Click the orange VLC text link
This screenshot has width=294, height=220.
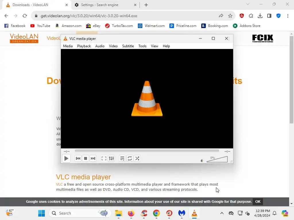(59, 184)
